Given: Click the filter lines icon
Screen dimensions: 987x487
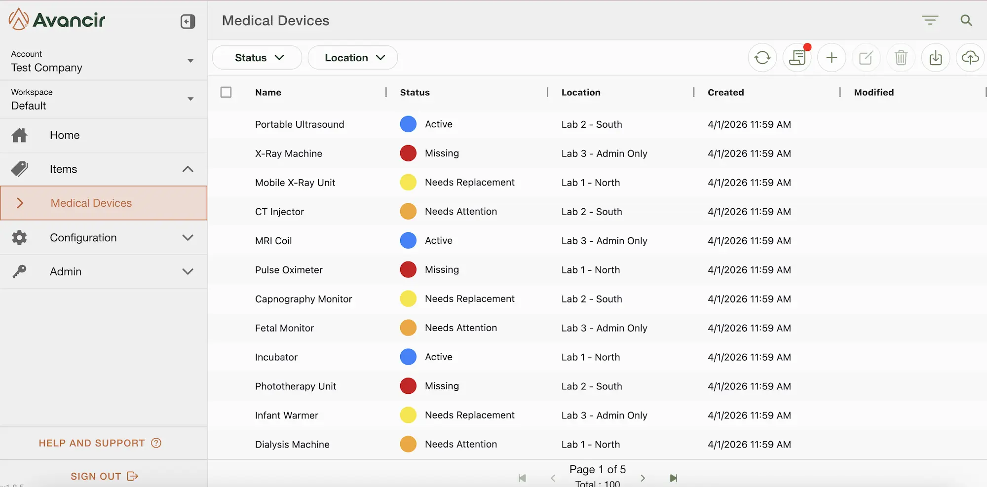Looking at the screenshot, I should tap(930, 20).
